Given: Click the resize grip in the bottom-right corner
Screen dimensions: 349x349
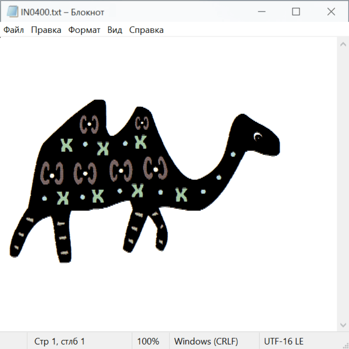Looking at the screenshot, I should coord(345,345).
